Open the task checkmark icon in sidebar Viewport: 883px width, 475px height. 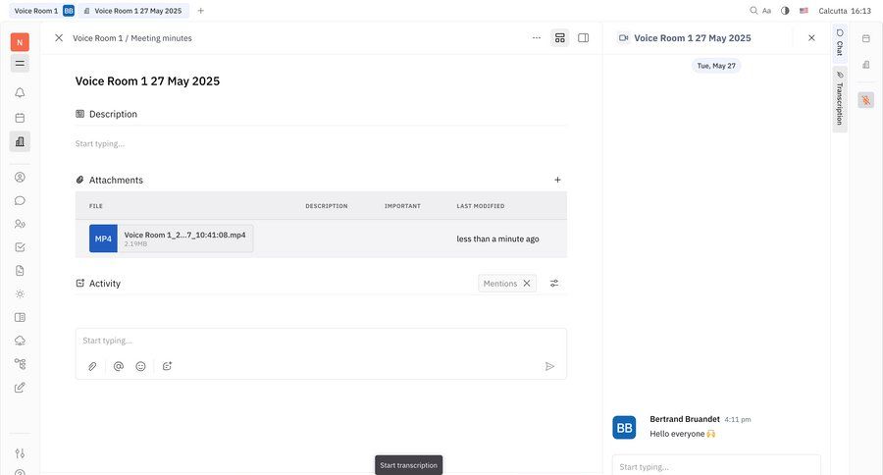[20, 247]
